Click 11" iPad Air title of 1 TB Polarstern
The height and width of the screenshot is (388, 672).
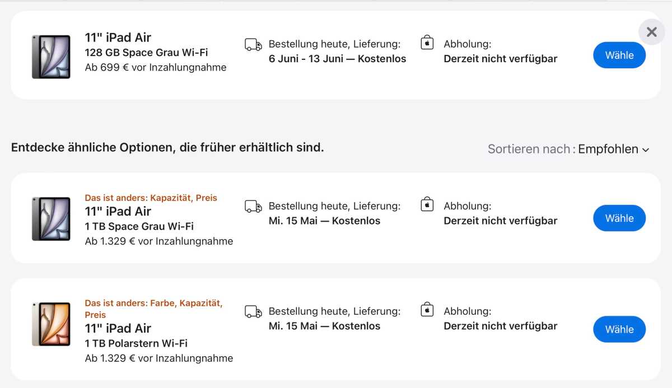pos(118,328)
